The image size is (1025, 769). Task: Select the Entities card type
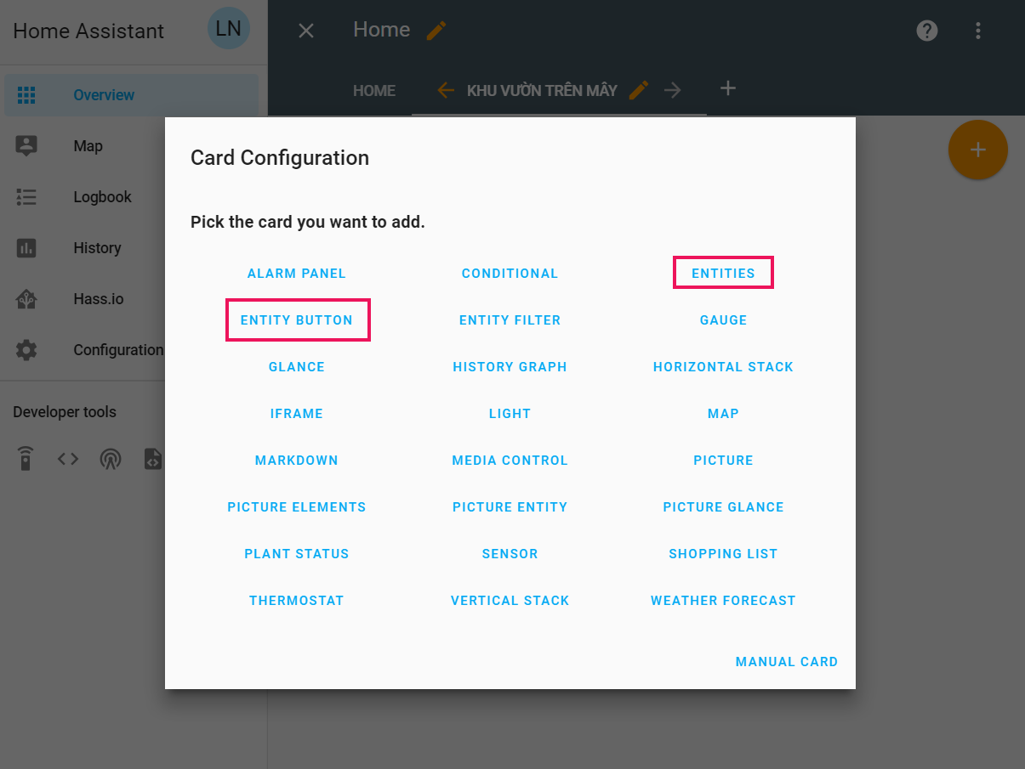[723, 273]
